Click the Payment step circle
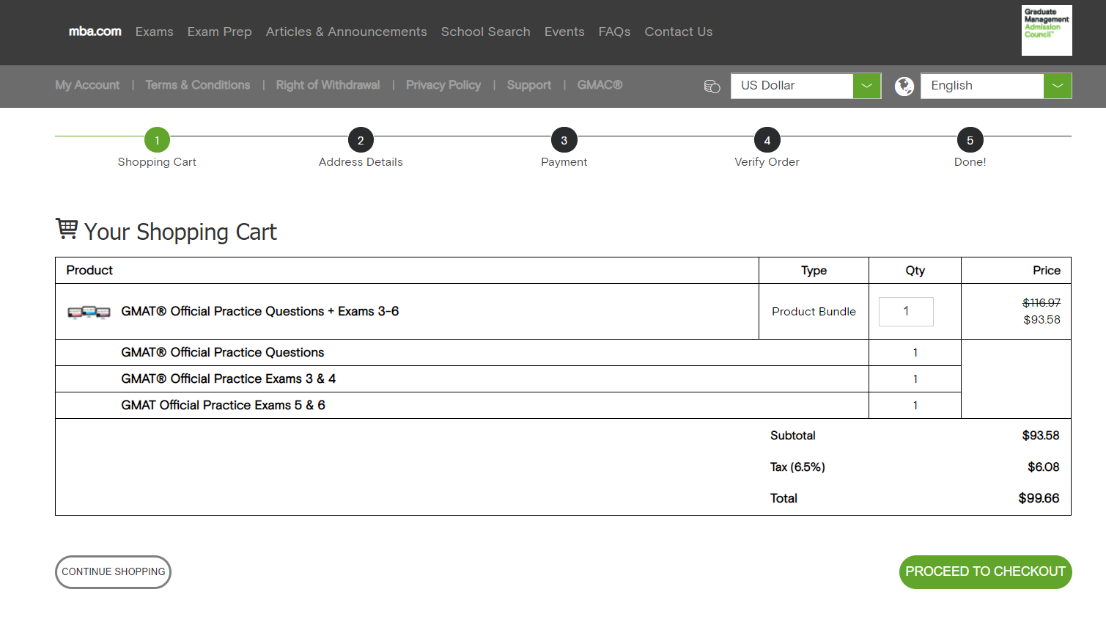This screenshot has height=636, width=1106. pyautogui.click(x=564, y=139)
